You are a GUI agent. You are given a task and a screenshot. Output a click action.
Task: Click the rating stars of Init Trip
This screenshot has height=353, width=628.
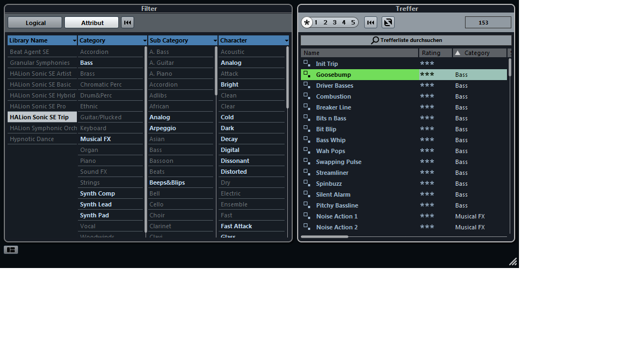pyautogui.click(x=427, y=63)
